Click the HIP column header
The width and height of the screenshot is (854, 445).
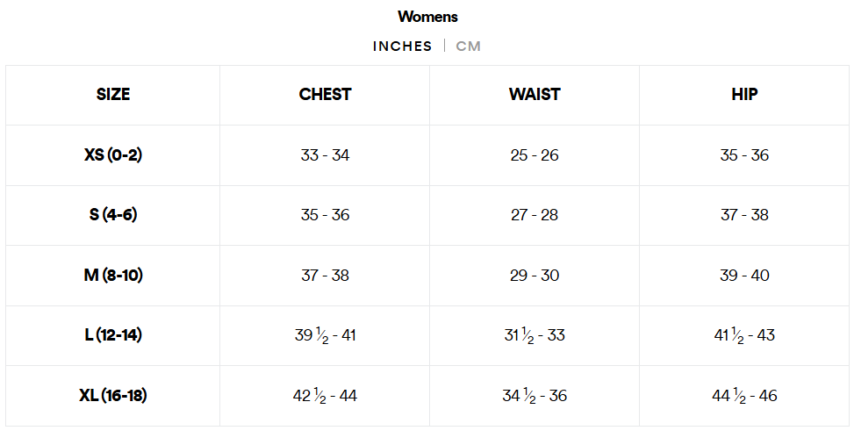coord(744,95)
